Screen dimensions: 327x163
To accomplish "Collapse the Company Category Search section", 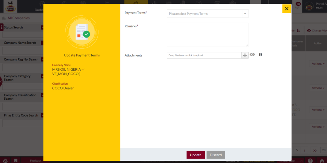I will pos(42,76).
